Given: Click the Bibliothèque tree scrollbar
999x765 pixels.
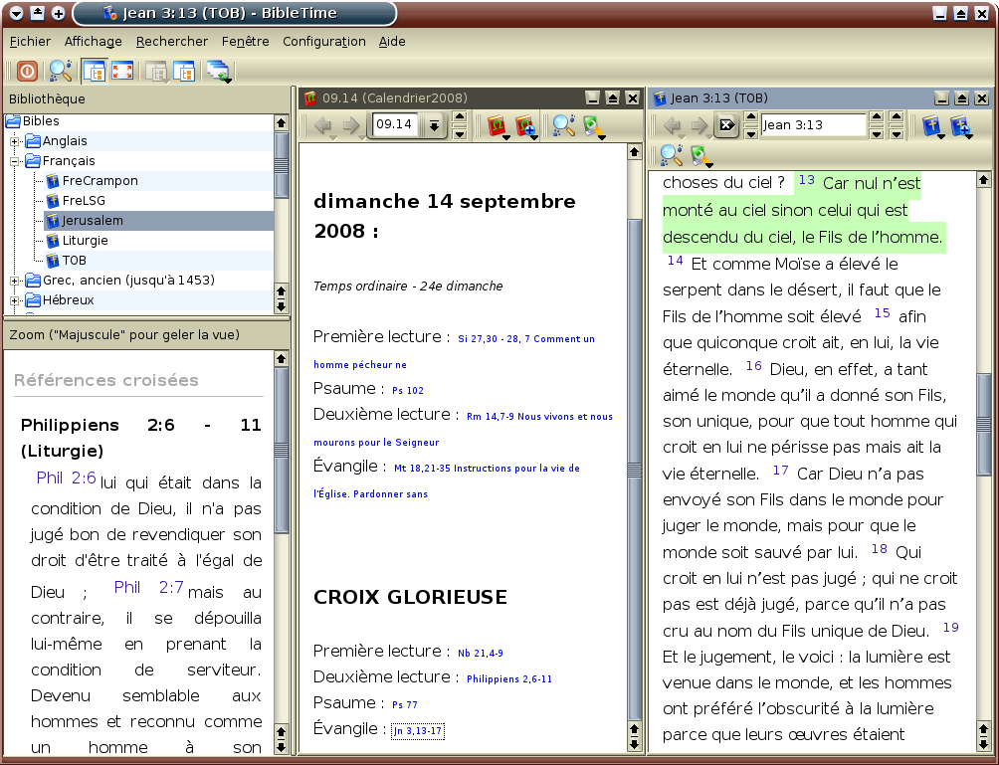Looking at the screenshot, I should tap(281, 165).
